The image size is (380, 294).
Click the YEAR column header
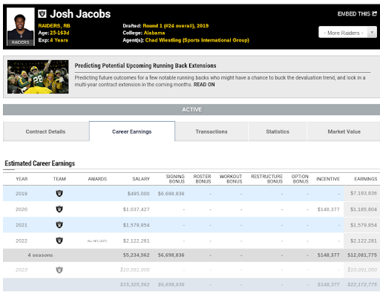tap(22, 179)
